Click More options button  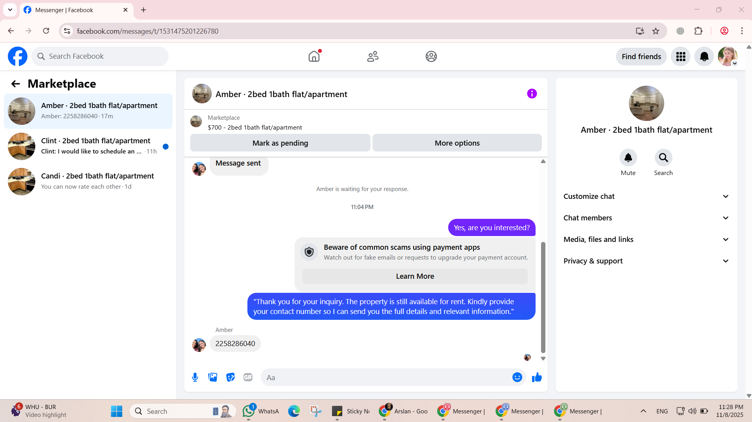point(457,143)
